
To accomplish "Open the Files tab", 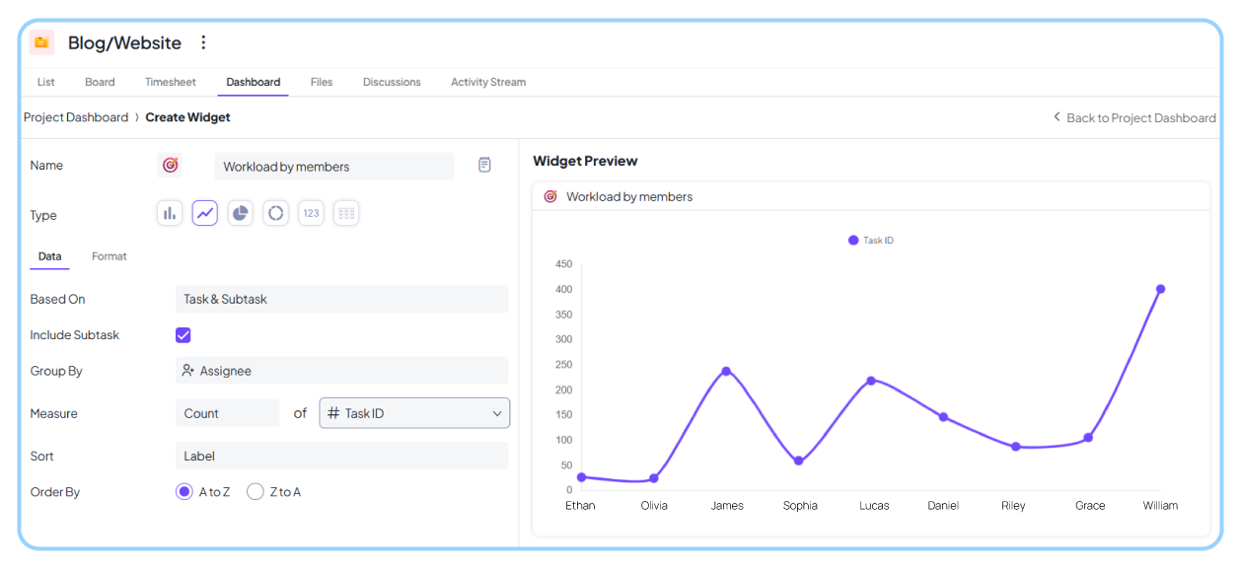I will pyautogui.click(x=322, y=82).
